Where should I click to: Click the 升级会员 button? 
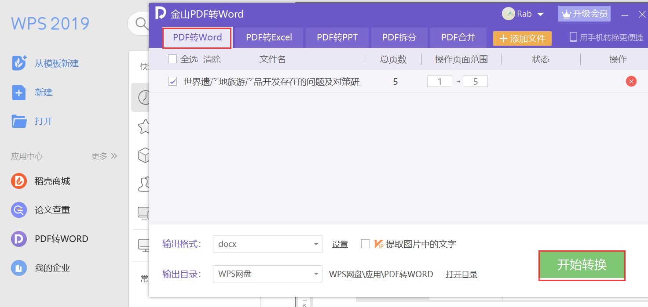click(584, 14)
